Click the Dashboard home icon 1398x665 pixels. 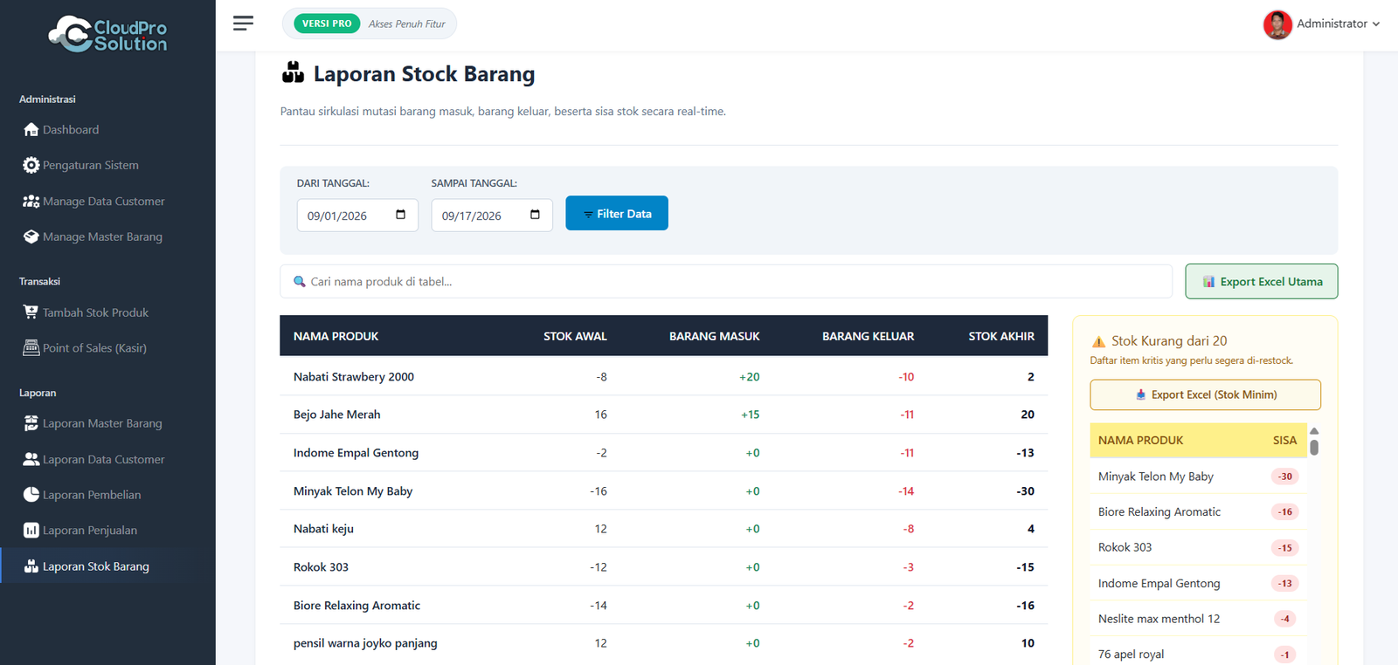click(31, 129)
